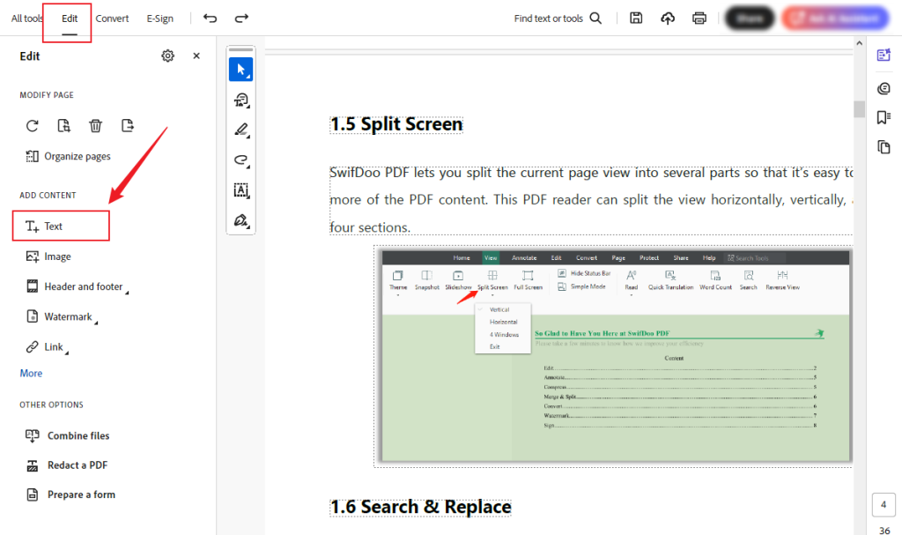Screen dimensions: 902x535
Task: Open the Add text box tool
Action: [x=240, y=190]
